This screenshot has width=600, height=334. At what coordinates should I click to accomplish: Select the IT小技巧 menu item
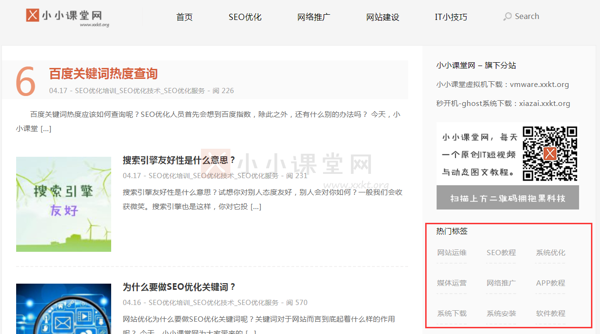451,17
